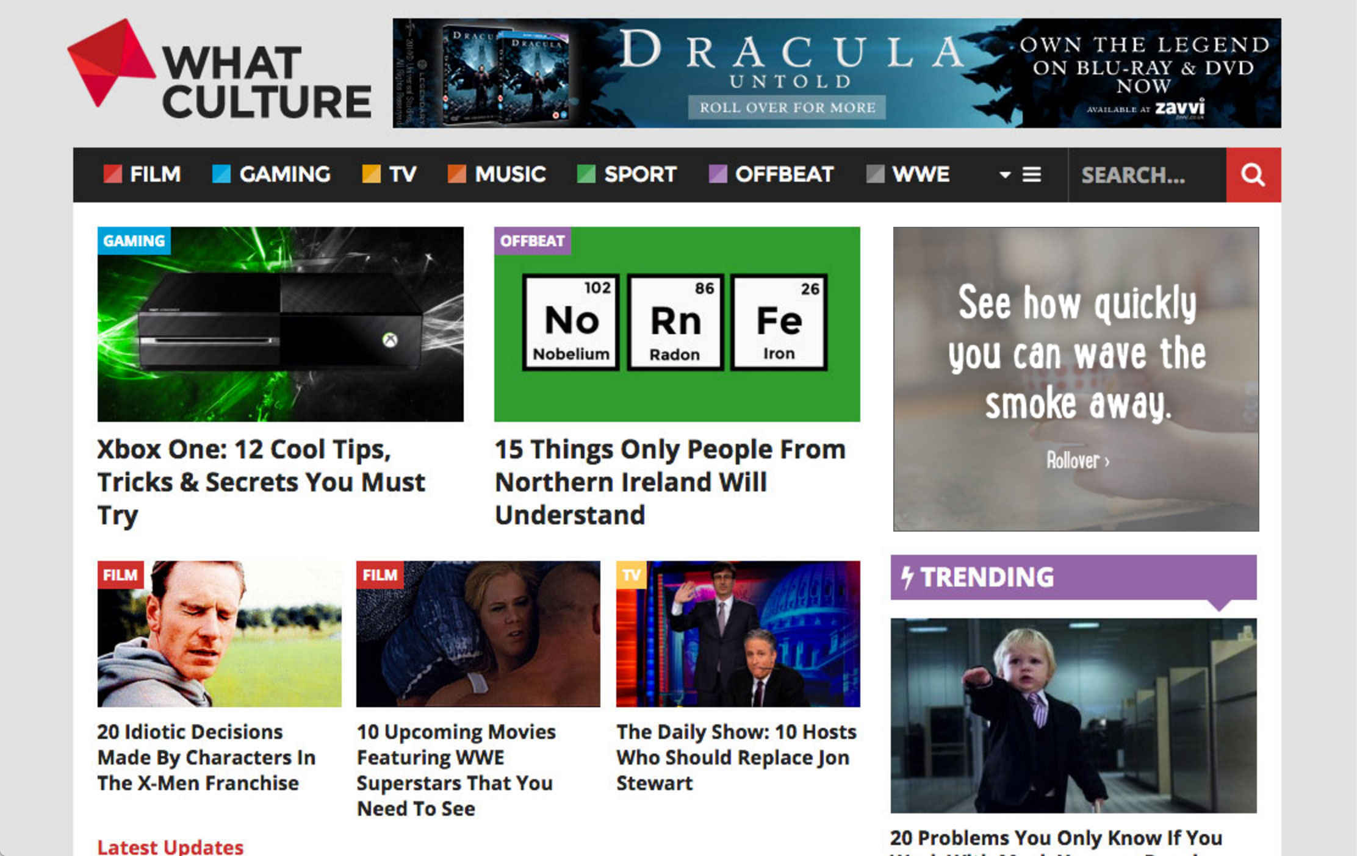
Task: Click the smoke away advertisement
Action: (x=1076, y=379)
